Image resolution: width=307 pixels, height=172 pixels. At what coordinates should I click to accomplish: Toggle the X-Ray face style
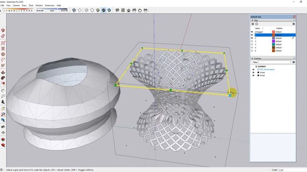click(74, 10)
